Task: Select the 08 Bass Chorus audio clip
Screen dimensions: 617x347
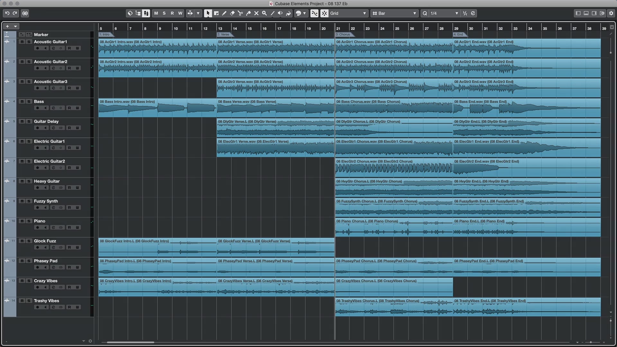Action: point(394,108)
